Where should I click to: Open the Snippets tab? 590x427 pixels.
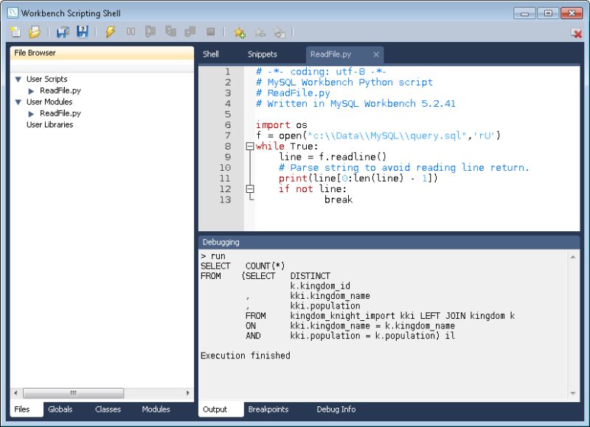[262, 54]
